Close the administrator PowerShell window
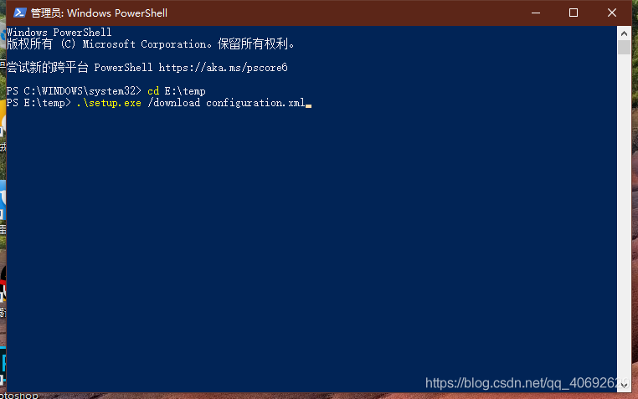Image resolution: width=638 pixels, height=399 pixels. 611,13
